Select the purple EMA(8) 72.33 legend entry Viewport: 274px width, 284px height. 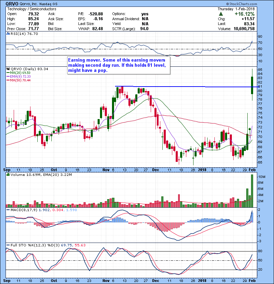(x=18, y=77)
